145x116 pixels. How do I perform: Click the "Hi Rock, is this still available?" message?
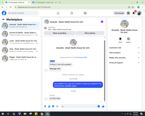(61, 64)
